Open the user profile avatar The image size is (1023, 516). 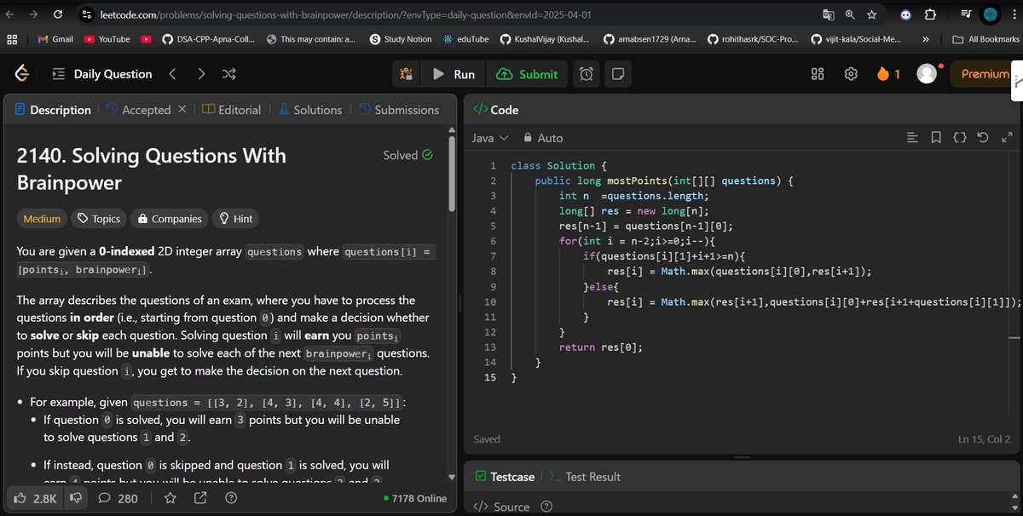click(927, 74)
